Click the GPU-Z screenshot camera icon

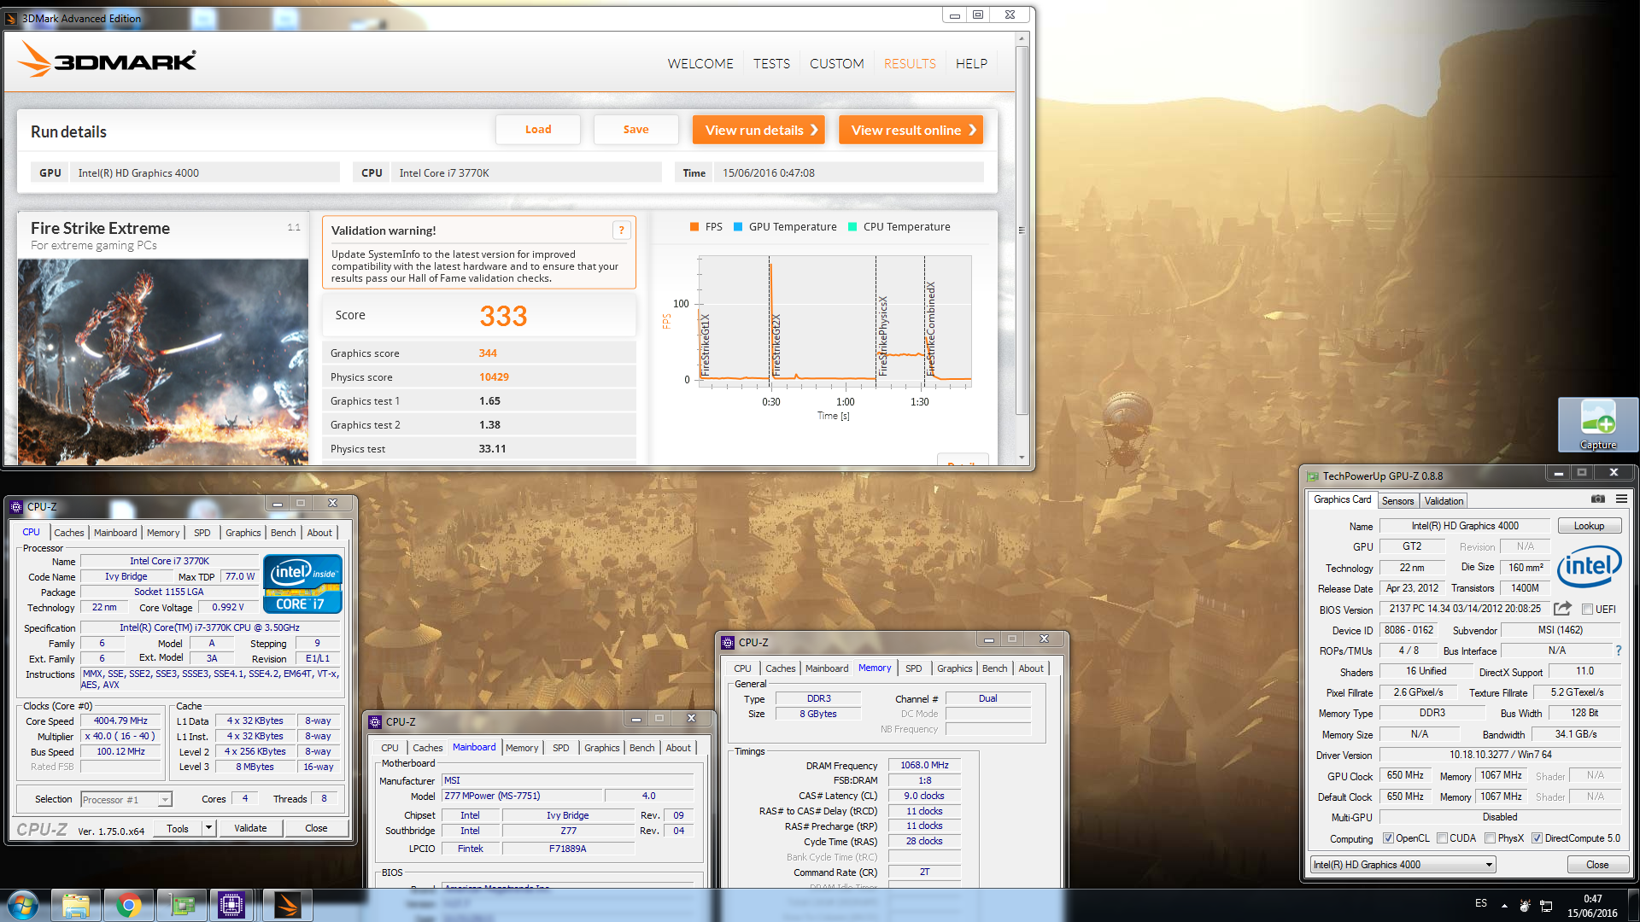[1597, 499]
